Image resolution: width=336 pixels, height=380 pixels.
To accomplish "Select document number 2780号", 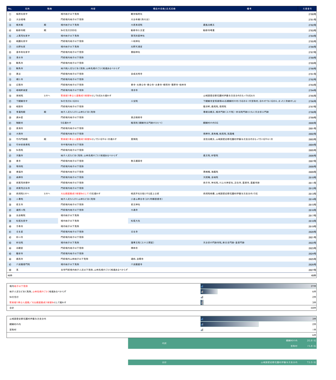I will (x=312, y=14).
